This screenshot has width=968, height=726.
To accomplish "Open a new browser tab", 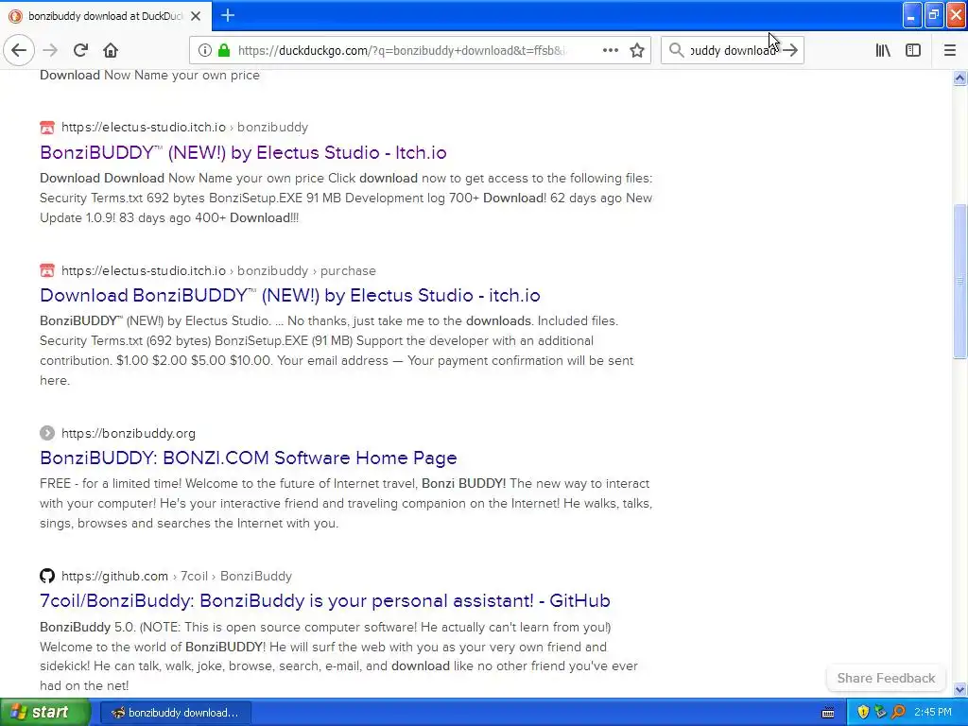I will [227, 15].
